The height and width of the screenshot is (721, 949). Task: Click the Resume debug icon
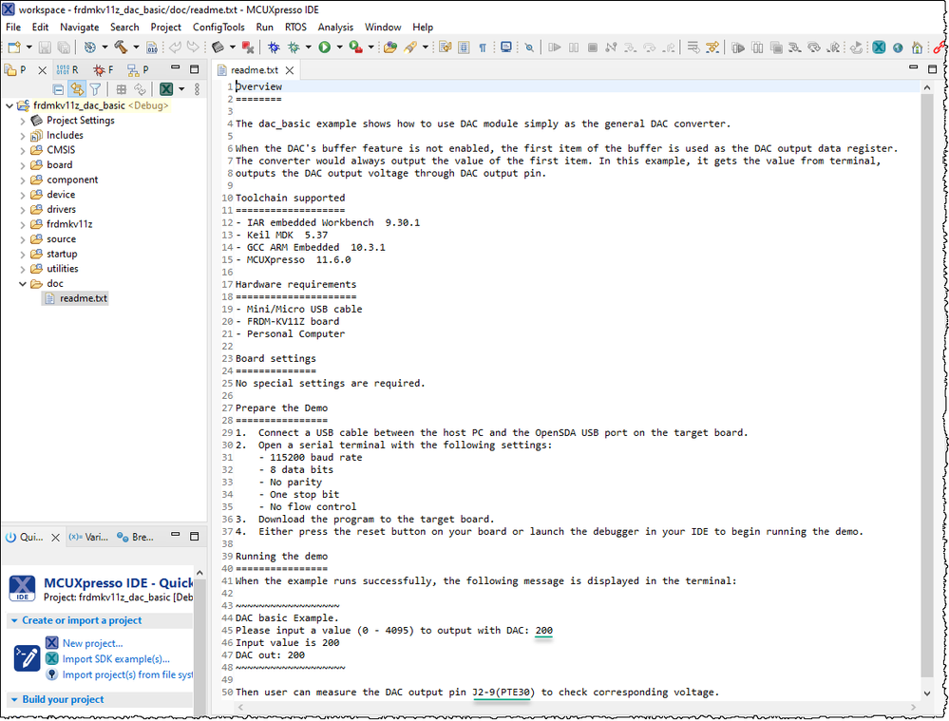click(555, 47)
